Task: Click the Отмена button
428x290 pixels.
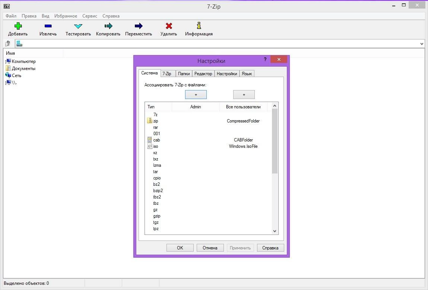Action: coord(210,248)
